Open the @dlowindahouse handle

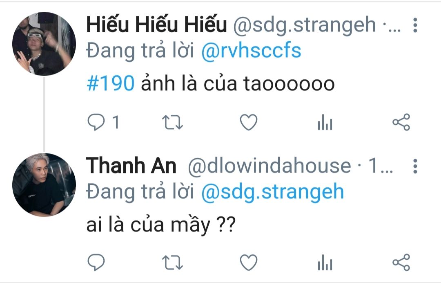[x=269, y=166]
